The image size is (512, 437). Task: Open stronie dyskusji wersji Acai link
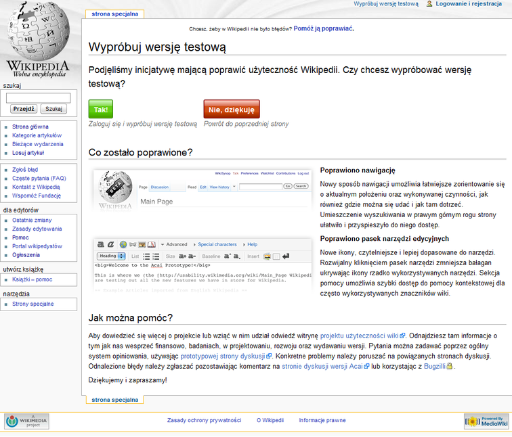(326, 367)
